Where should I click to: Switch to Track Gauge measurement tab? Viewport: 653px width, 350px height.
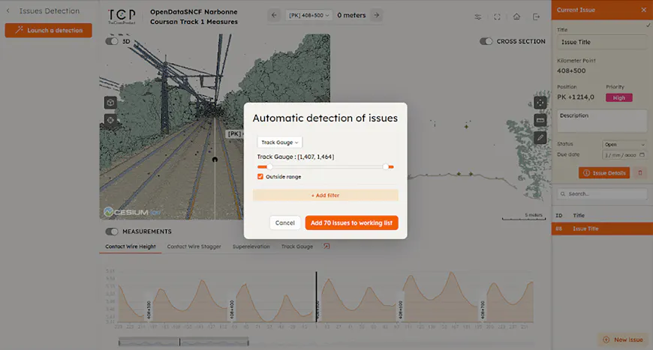pyautogui.click(x=297, y=247)
